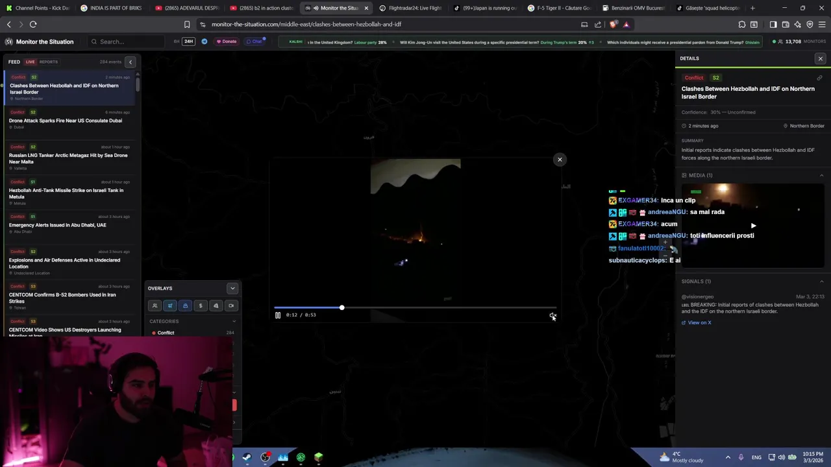Switch to Channel Points - Kick tab
Image resolution: width=831 pixels, height=467 pixels.
point(38,8)
